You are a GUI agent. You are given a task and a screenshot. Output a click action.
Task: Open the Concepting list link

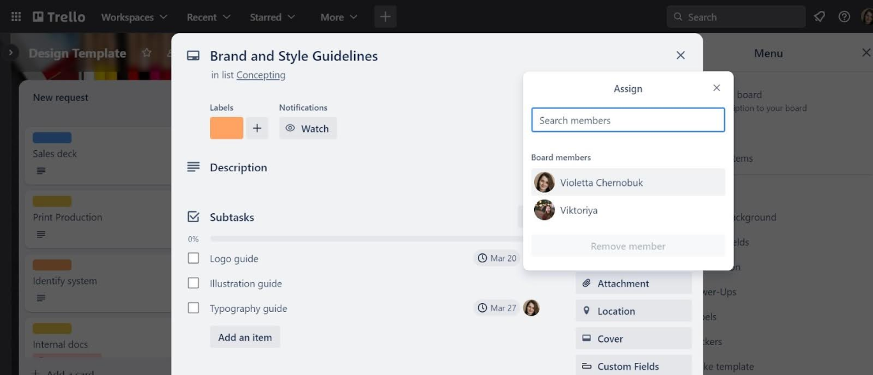coord(260,75)
